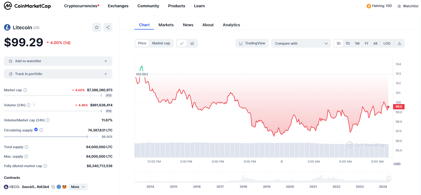The height and width of the screenshot is (195, 421).
Task: Copy the HECO contract address
Action: click(53, 187)
